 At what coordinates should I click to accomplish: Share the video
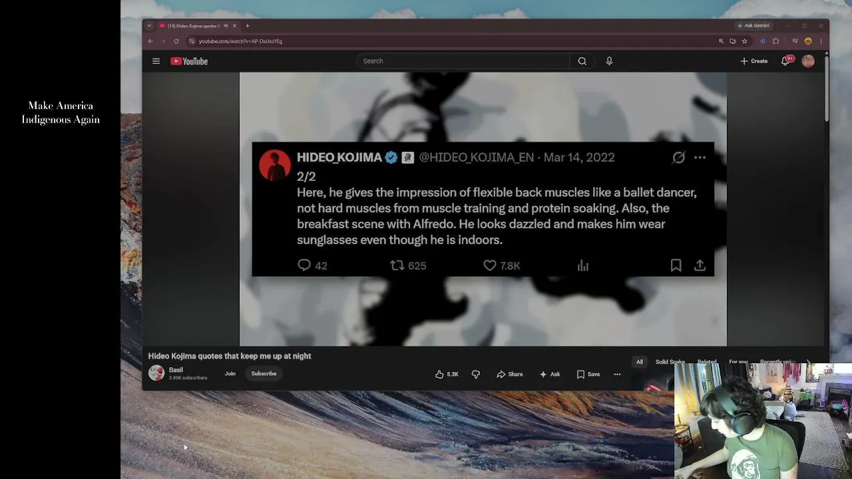click(510, 374)
